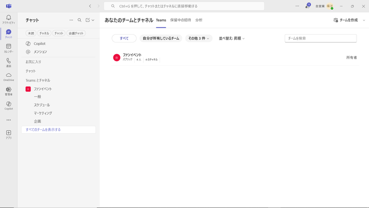Select 自分が所有しているチーム filter

point(161,38)
